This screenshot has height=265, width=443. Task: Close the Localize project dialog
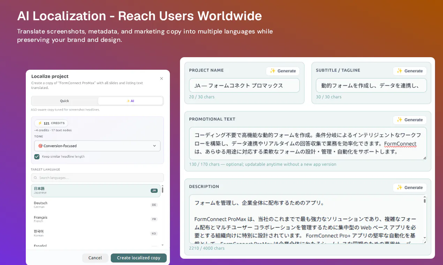(162, 78)
